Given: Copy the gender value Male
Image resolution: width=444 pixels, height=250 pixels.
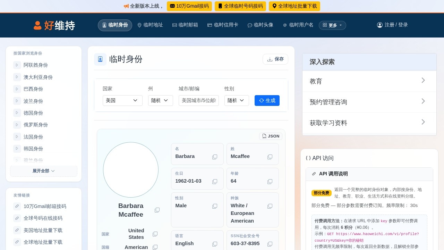Looking at the screenshot, I should pyautogui.click(x=215, y=206).
